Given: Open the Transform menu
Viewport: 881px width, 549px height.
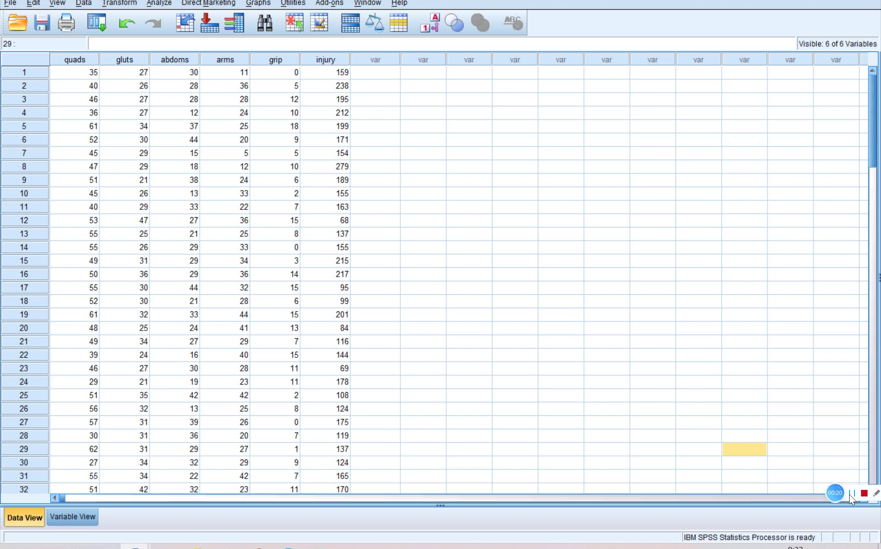Looking at the screenshot, I should pyautogui.click(x=119, y=3).
